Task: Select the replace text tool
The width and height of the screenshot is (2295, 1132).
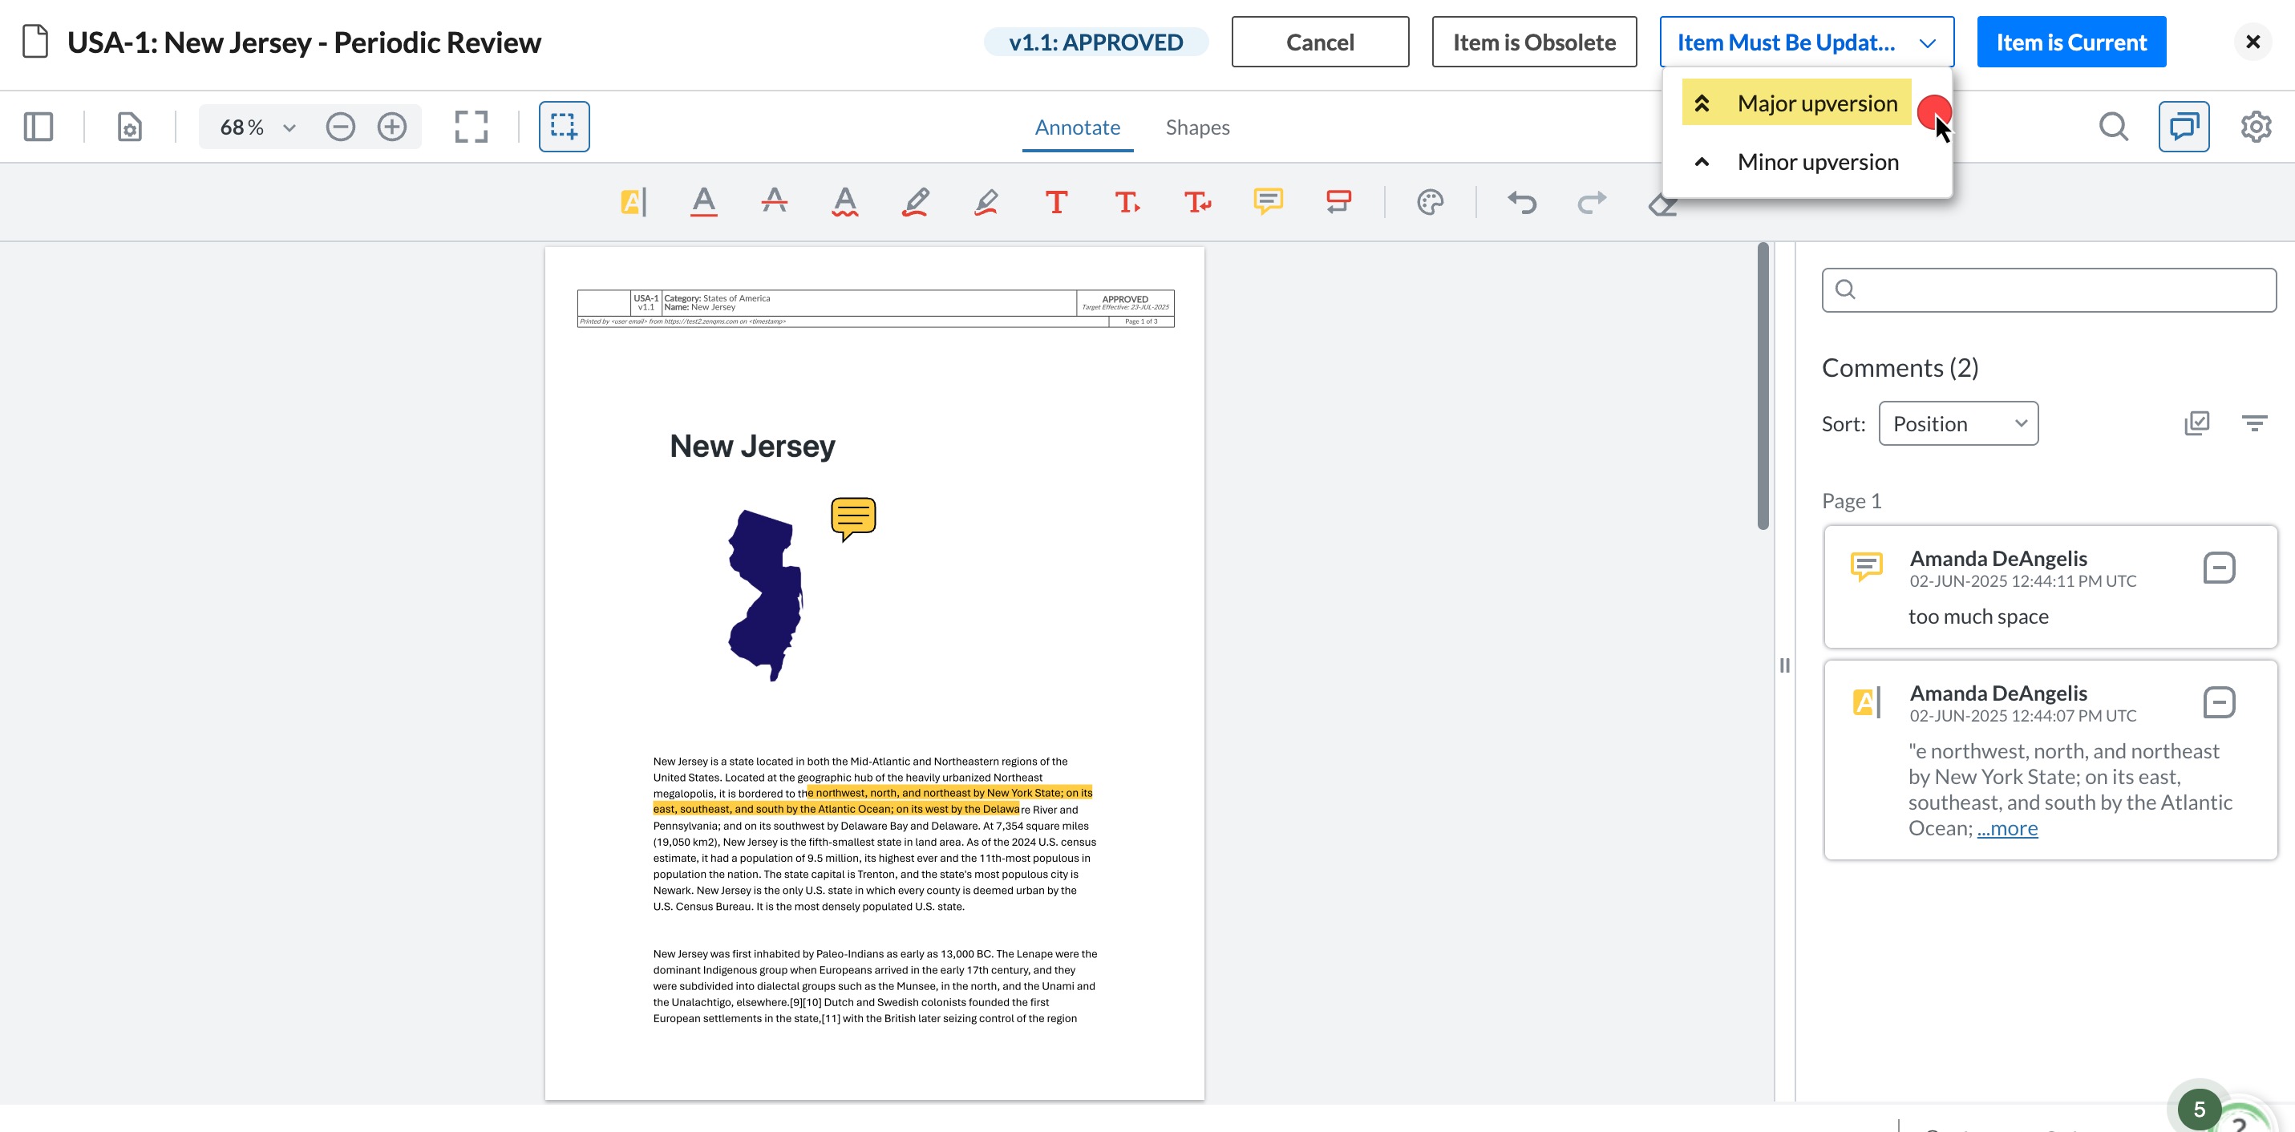Action: tap(1197, 202)
